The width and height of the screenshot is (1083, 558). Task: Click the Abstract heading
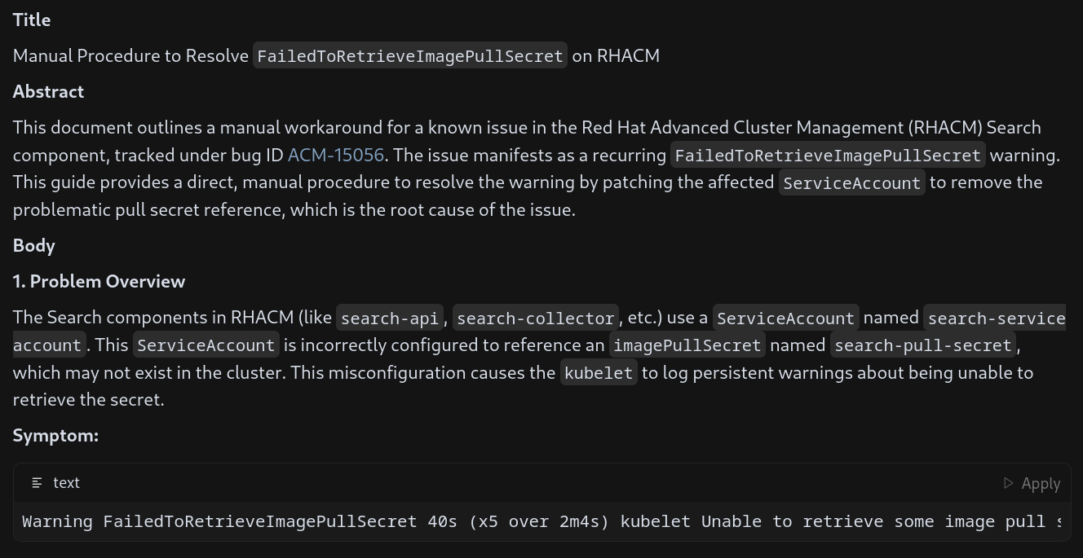pos(48,91)
